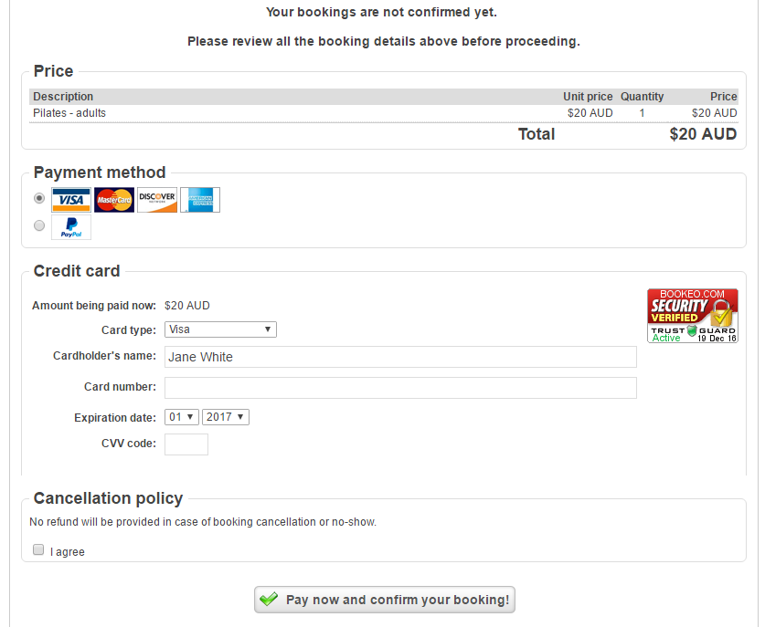765x627 pixels.
Task: Click the Pilates - adults row description
Action: pos(69,113)
